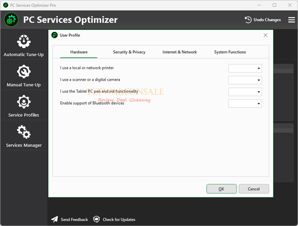Click the Send Feedback paper plane icon
298x226 pixels.
click(x=54, y=219)
